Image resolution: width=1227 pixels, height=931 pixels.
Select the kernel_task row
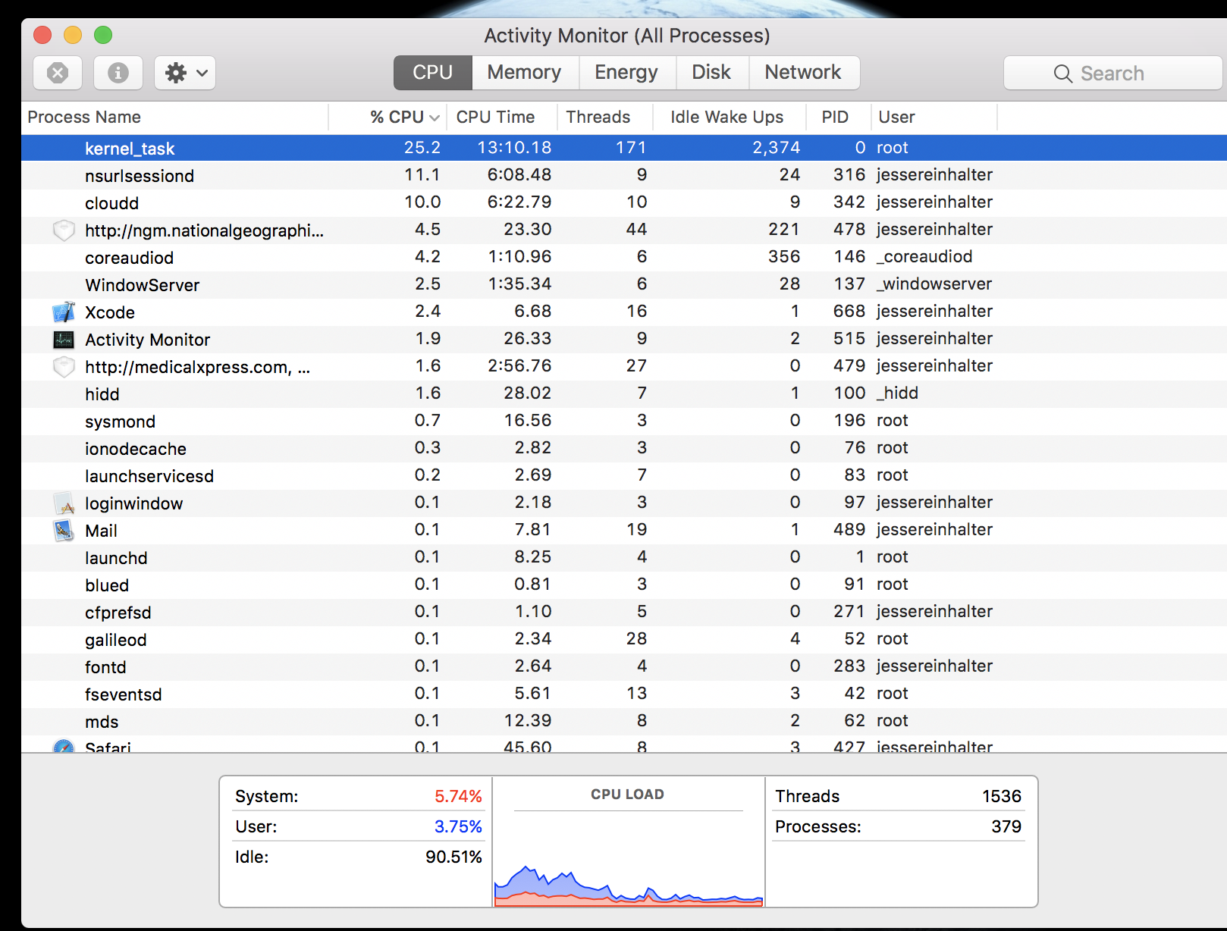tap(623, 148)
